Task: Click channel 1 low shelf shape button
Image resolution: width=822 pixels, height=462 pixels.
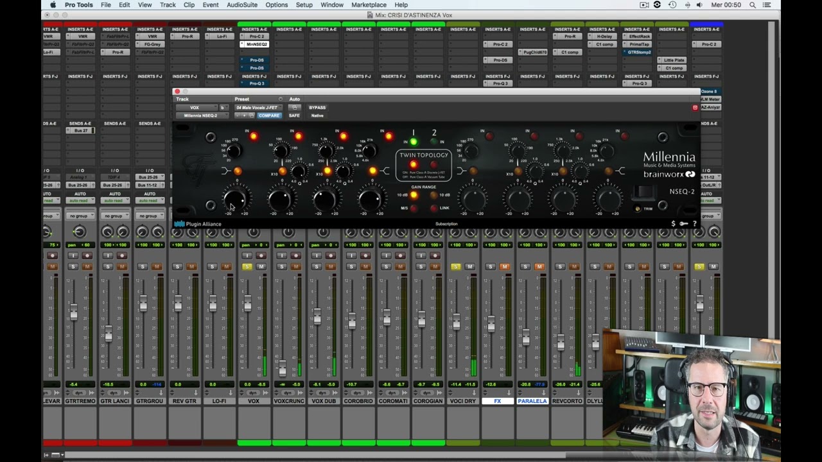Action: (238, 171)
